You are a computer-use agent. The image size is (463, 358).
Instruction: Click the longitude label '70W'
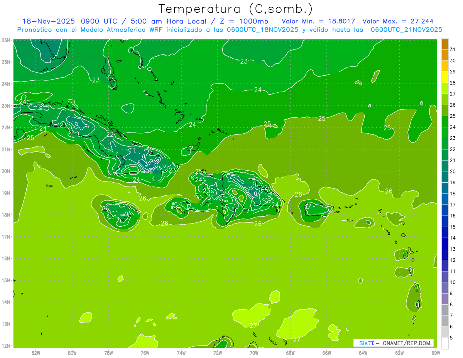tap(254, 353)
